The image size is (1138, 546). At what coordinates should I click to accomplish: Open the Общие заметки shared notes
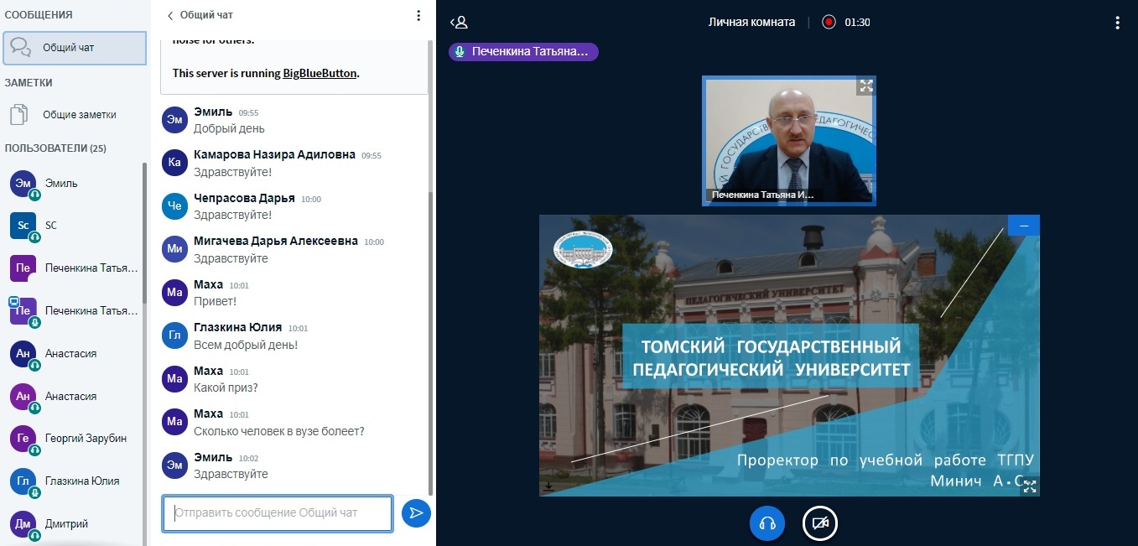pyautogui.click(x=79, y=115)
